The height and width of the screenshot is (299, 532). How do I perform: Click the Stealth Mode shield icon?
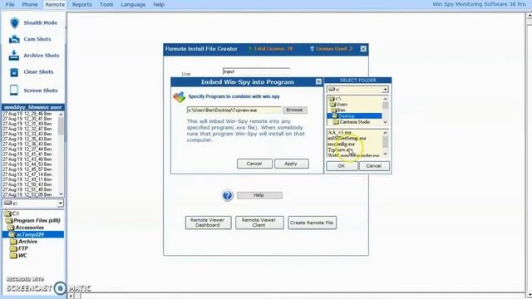coord(14,23)
